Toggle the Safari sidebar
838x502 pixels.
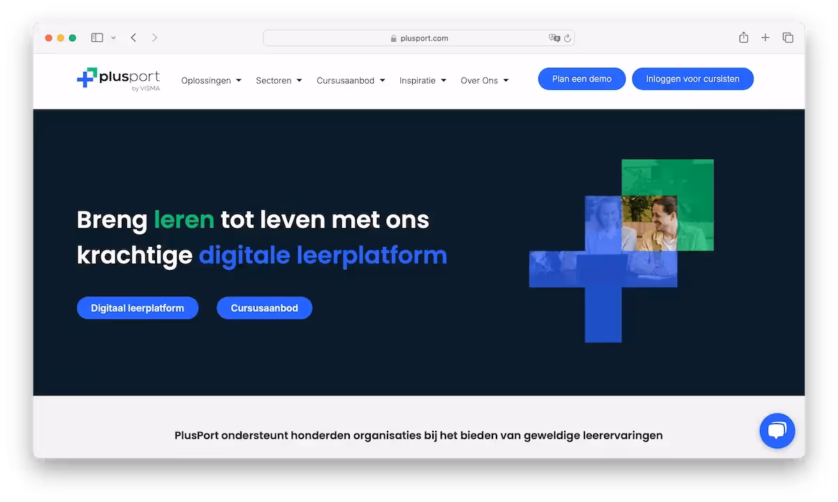(x=96, y=37)
